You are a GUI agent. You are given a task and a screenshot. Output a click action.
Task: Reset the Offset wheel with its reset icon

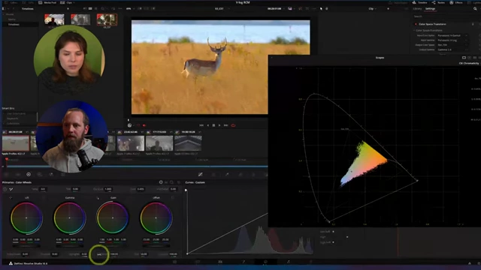tap(172, 198)
